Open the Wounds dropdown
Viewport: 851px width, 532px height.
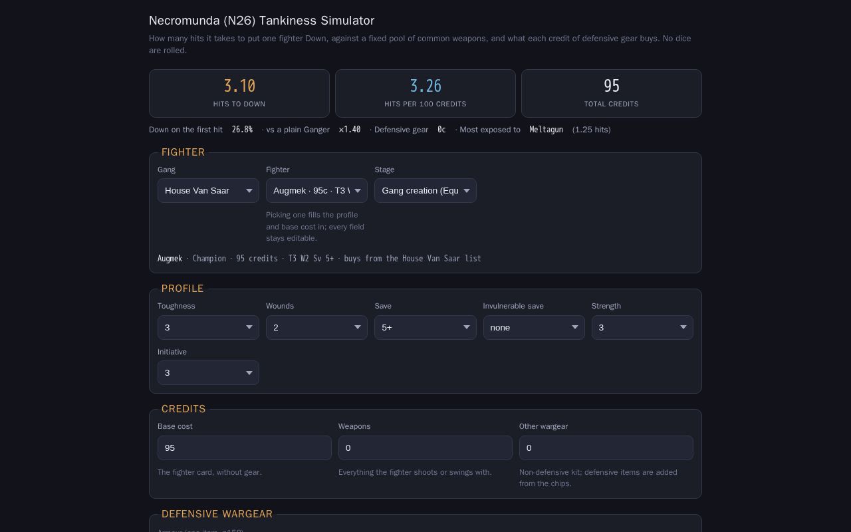pyautogui.click(x=316, y=327)
